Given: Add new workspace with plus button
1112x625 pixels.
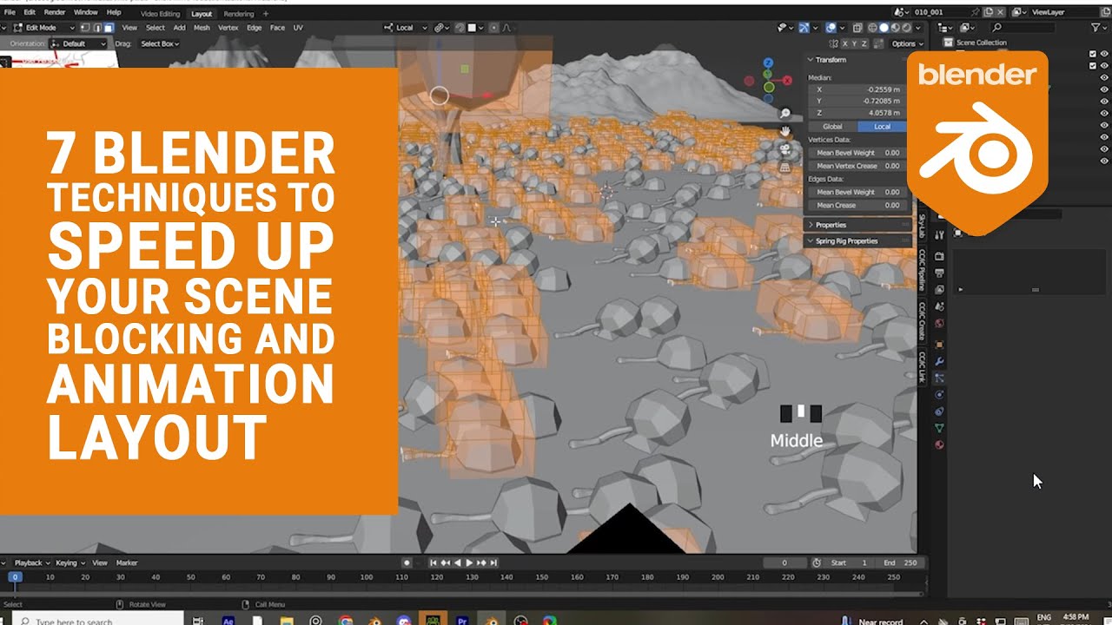Looking at the screenshot, I should click(267, 14).
